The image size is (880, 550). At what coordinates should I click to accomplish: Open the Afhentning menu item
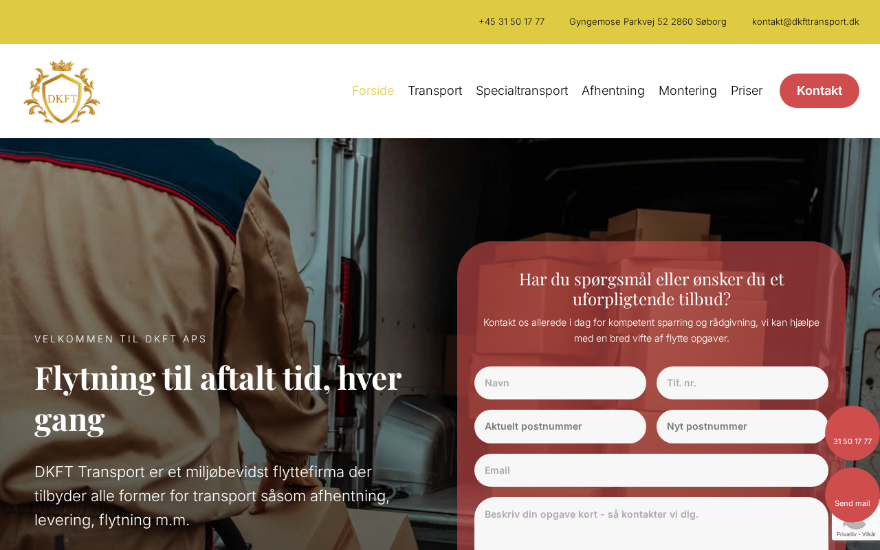(x=613, y=91)
